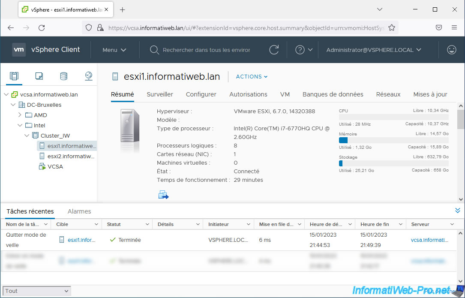This screenshot has width=465, height=298.
Task: Click browser back arrow
Action: (11, 27)
